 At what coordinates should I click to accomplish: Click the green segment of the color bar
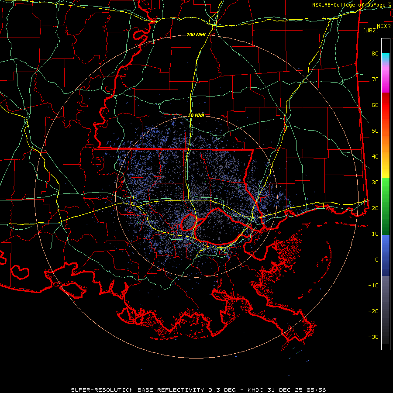(x=386, y=206)
